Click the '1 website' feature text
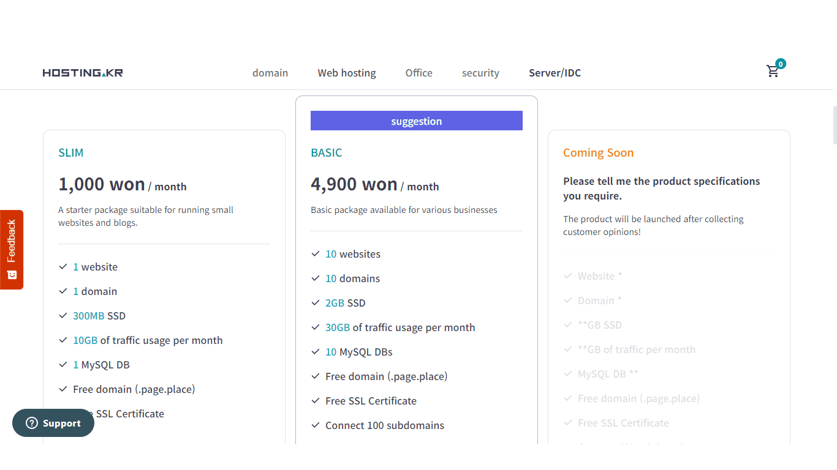The width and height of the screenshot is (837, 470). pyautogui.click(x=95, y=267)
